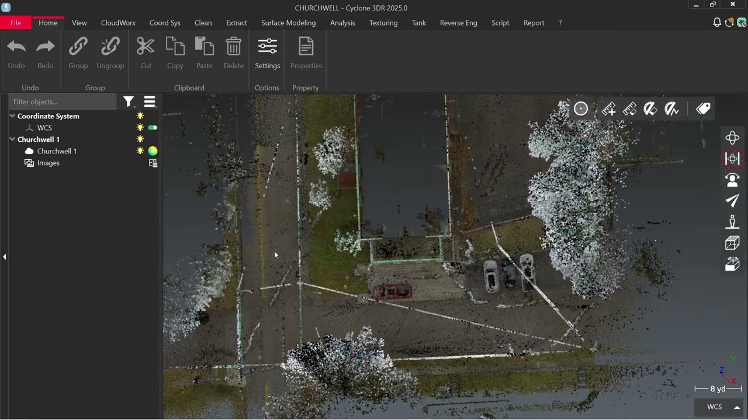This screenshot has width=748, height=420.
Task: Collapse the Coordinate System tree group
Action: pyautogui.click(x=12, y=116)
